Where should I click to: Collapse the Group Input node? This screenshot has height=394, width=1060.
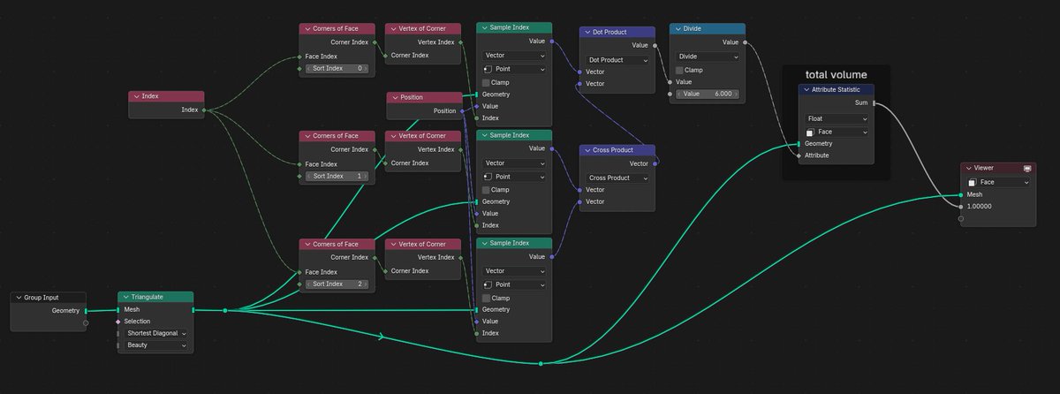point(19,298)
